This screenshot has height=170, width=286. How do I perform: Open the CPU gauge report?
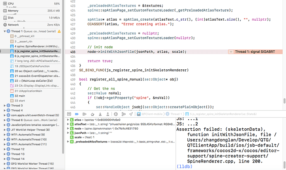[32, 3]
